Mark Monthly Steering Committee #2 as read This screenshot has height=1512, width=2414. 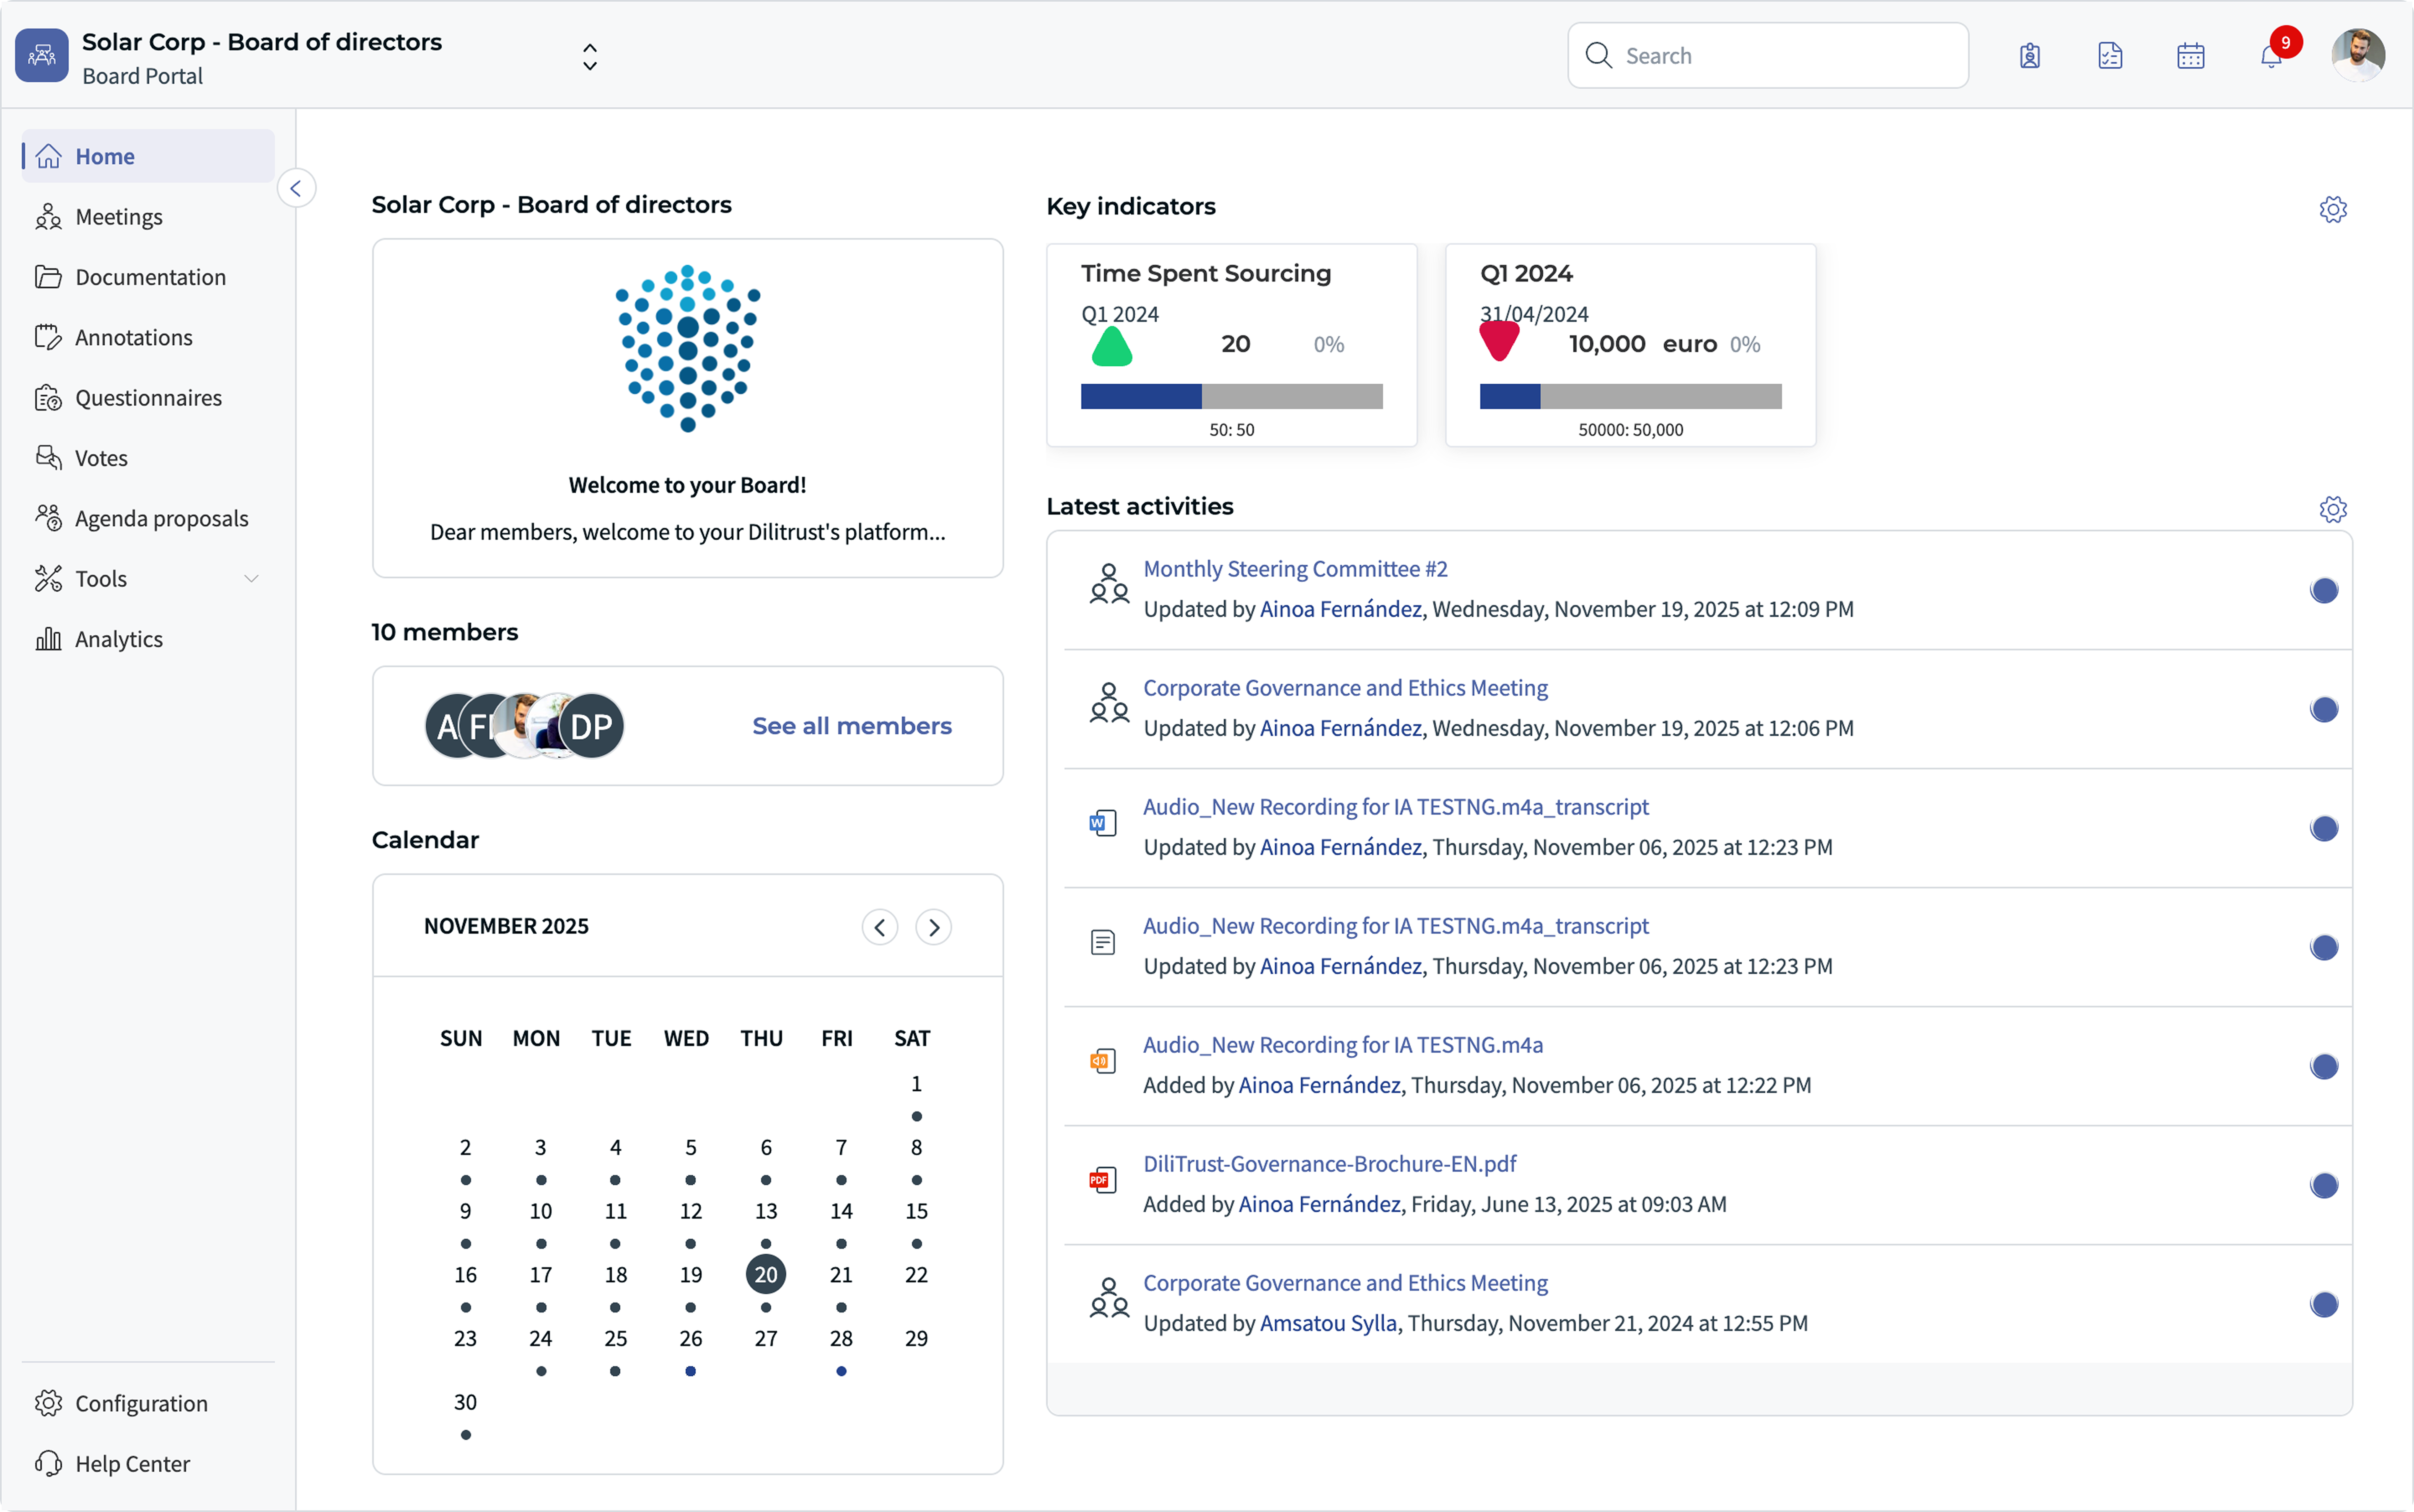click(x=2324, y=590)
